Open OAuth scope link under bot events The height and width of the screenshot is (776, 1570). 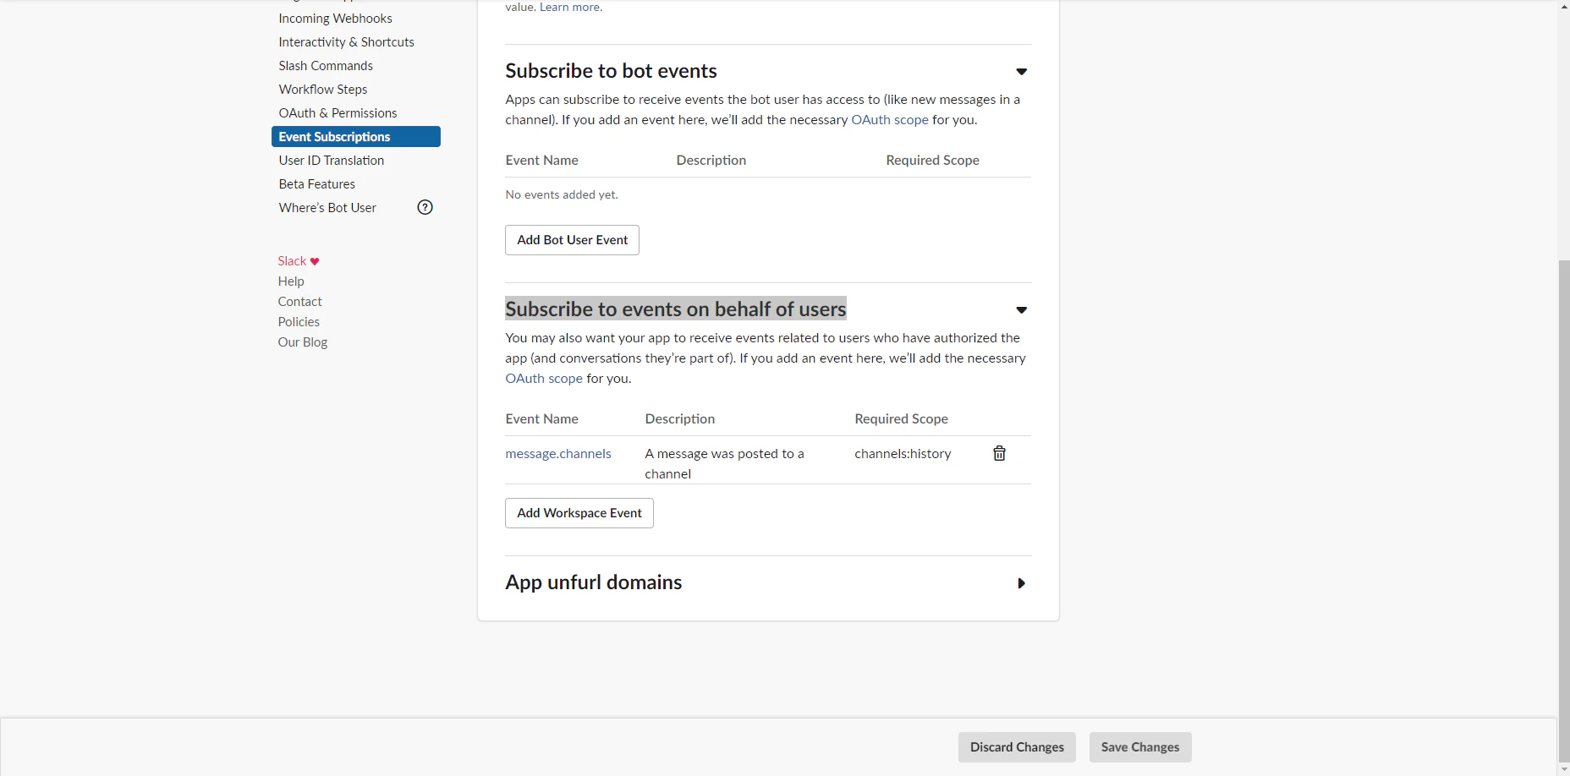point(890,120)
